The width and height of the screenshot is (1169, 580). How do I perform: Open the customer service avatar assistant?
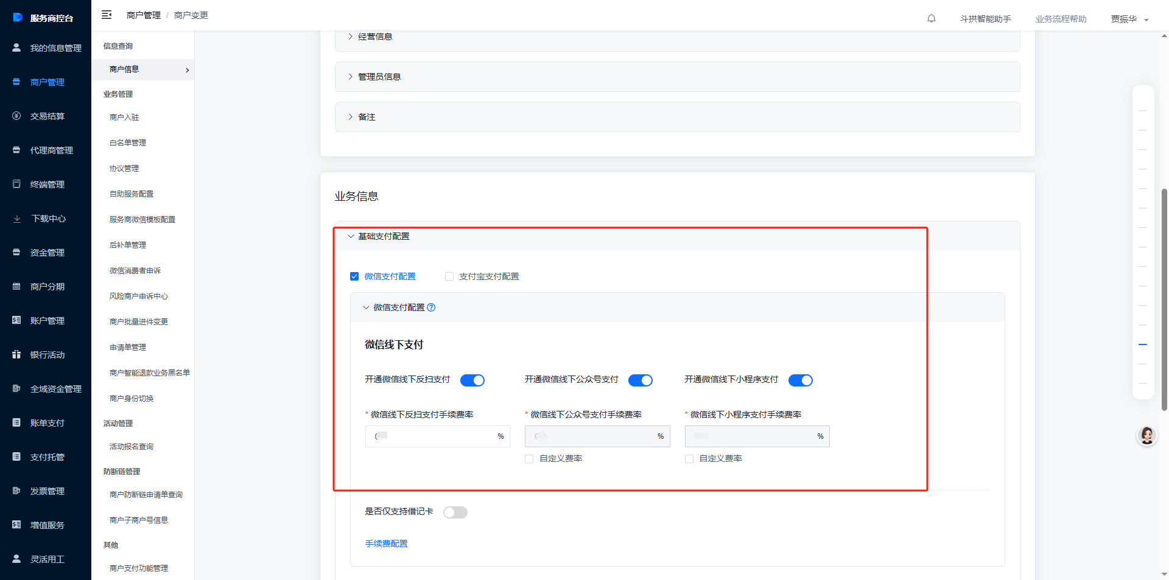pos(1146,435)
